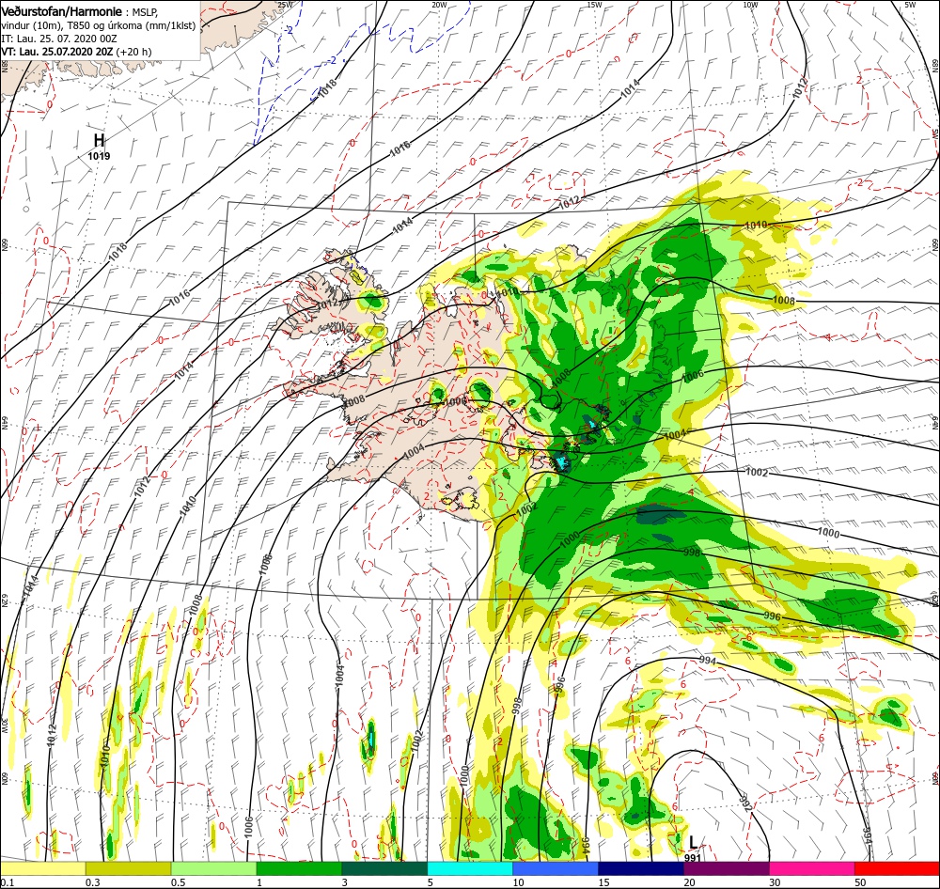Image resolution: width=940 pixels, height=889 pixels.
Task: Click the 'Veðurstofan/Harmonie' title text
Action: [61, 11]
